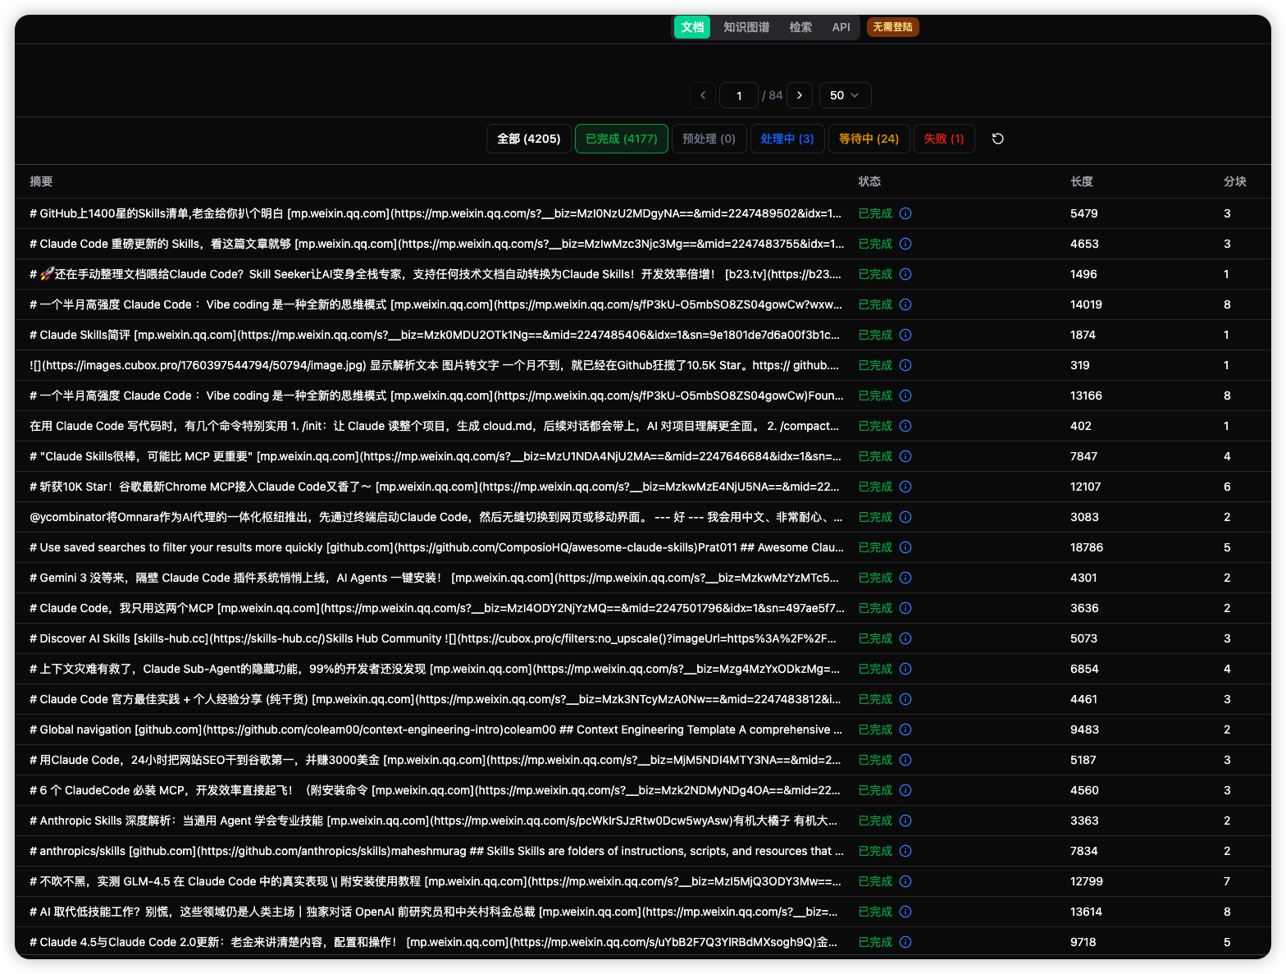Viewport: 1286px width, 974px height.
Task: View info icon for the anthropics/skills row
Action: click(905, 851)
